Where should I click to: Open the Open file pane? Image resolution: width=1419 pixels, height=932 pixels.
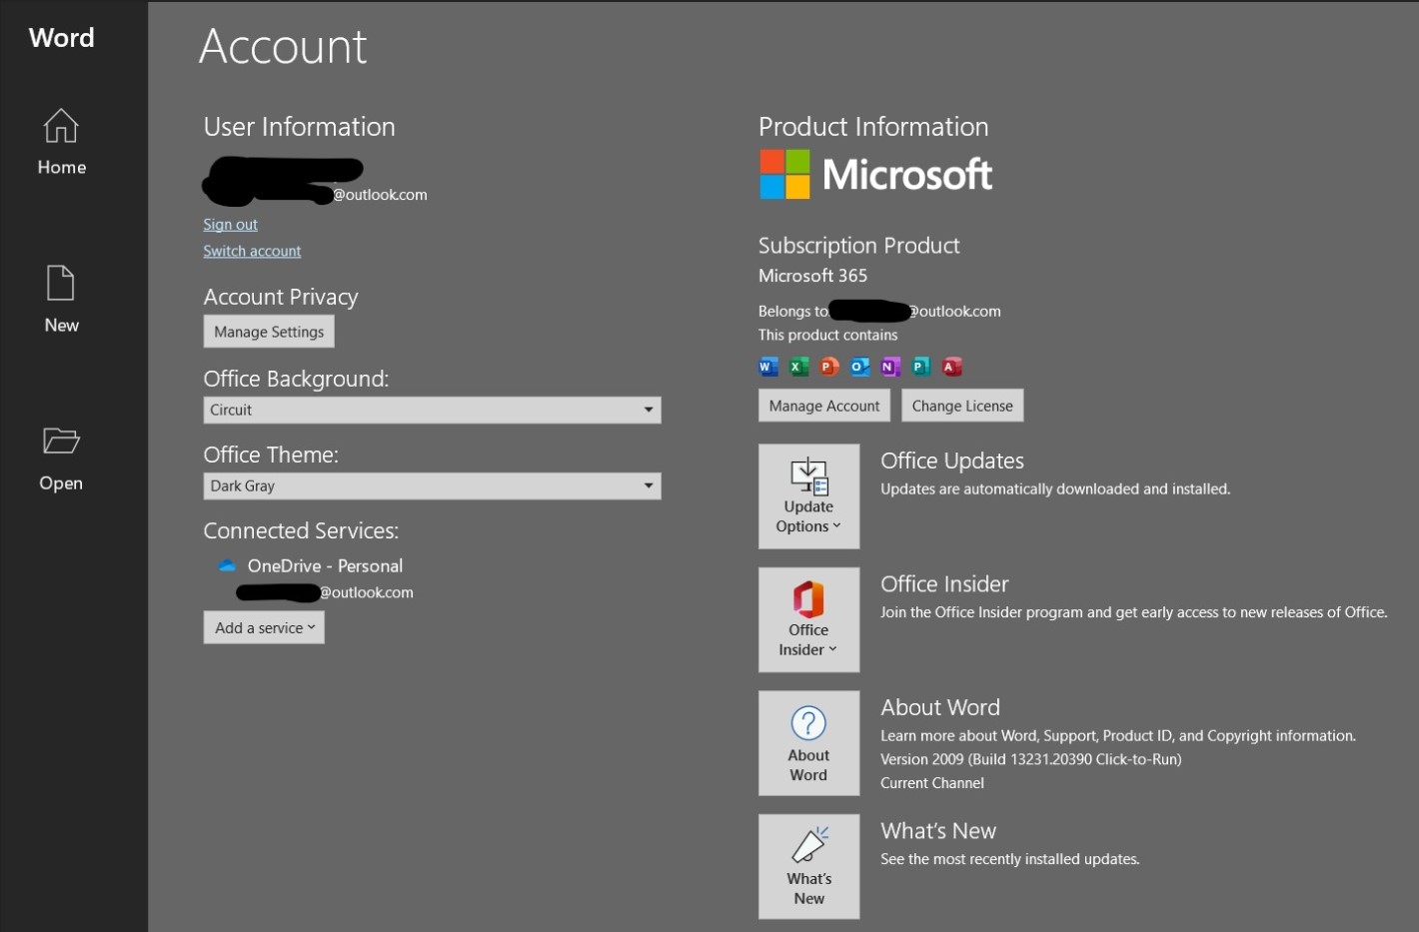point(61,459)
